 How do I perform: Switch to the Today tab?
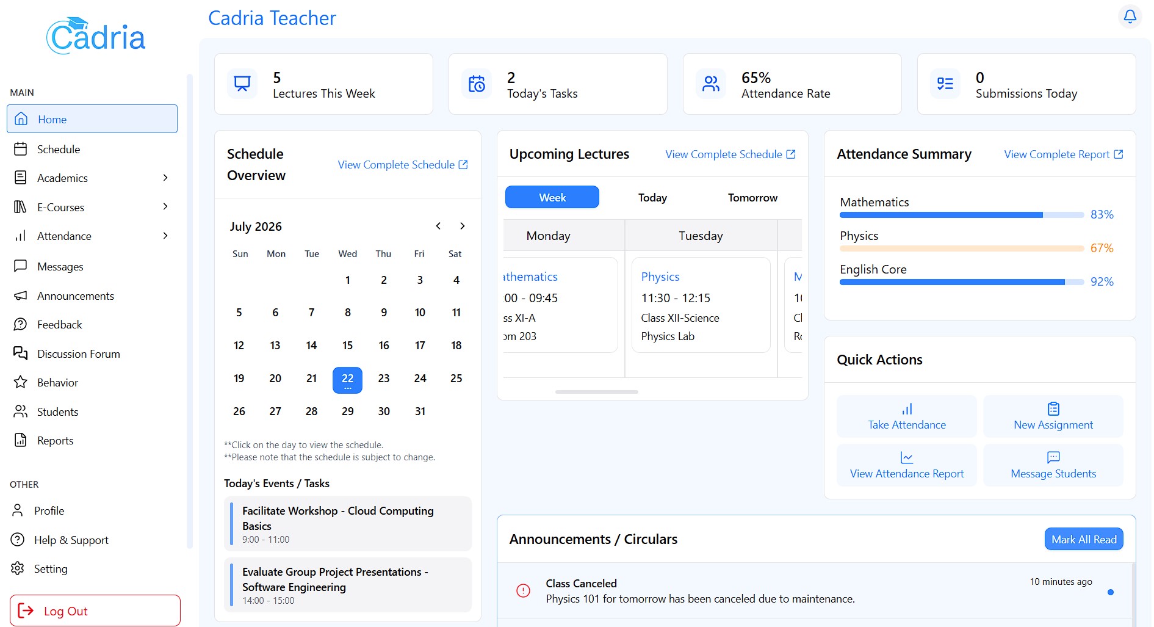click(652, 197)
